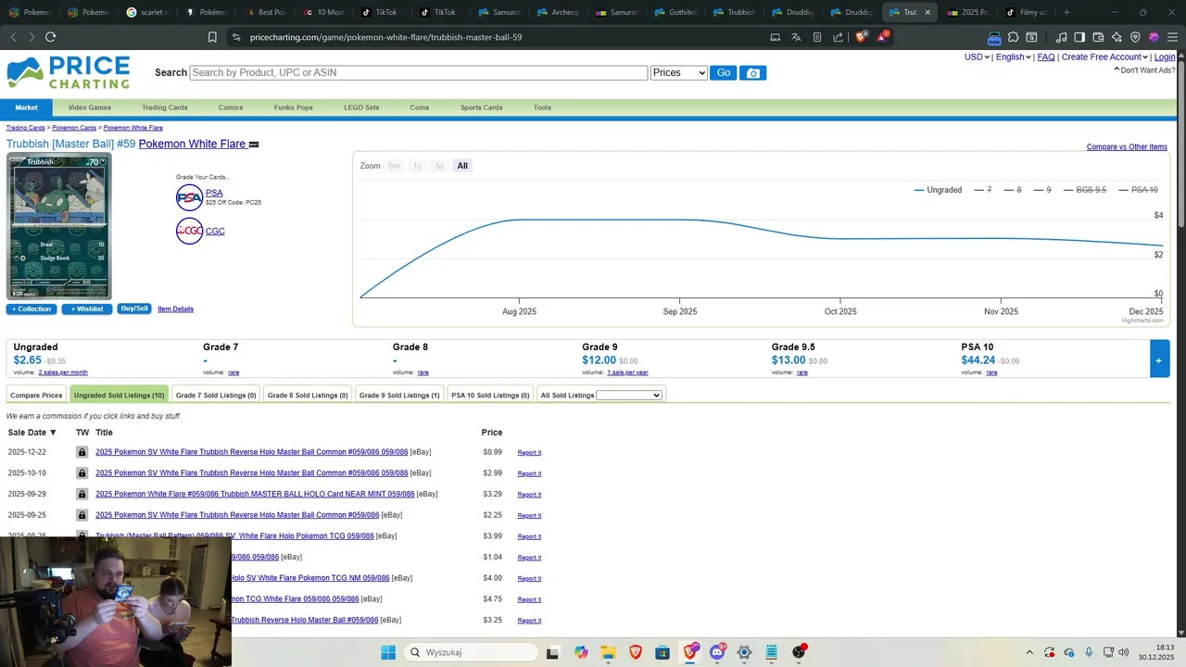1186x667 pixels.
Task: Click the camera search icon button
Action: [753, 73]
